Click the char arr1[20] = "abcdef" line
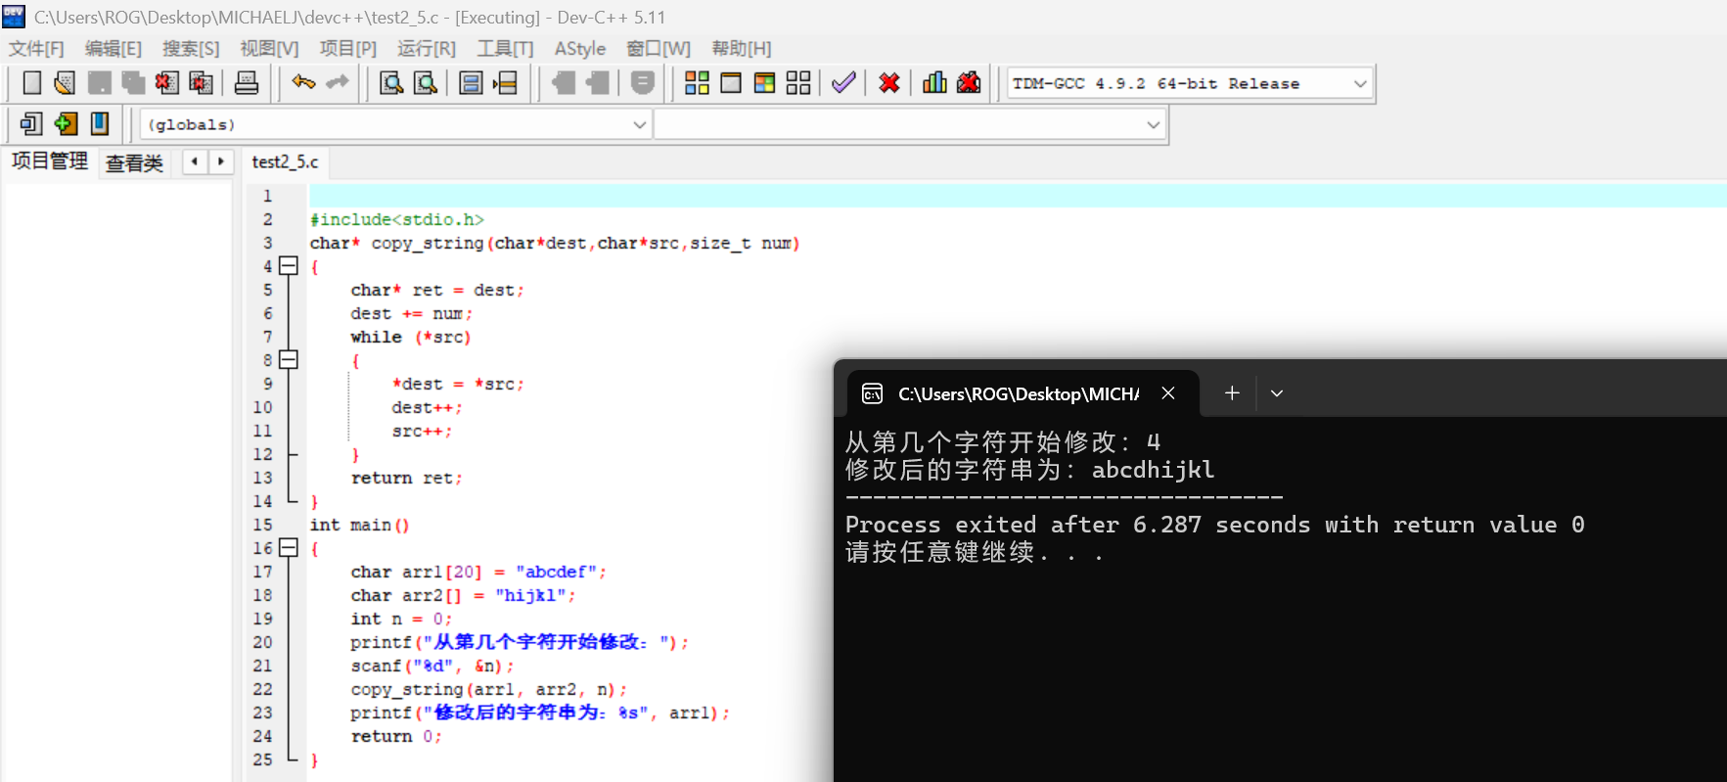The height and width of the screenshot is (782, 1727). click(478, 572)
